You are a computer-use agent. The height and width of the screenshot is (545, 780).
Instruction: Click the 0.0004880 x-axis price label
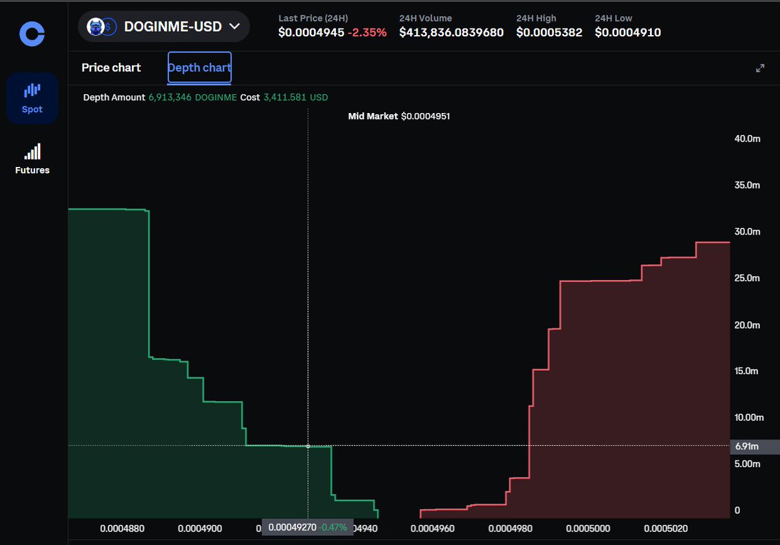122,528
